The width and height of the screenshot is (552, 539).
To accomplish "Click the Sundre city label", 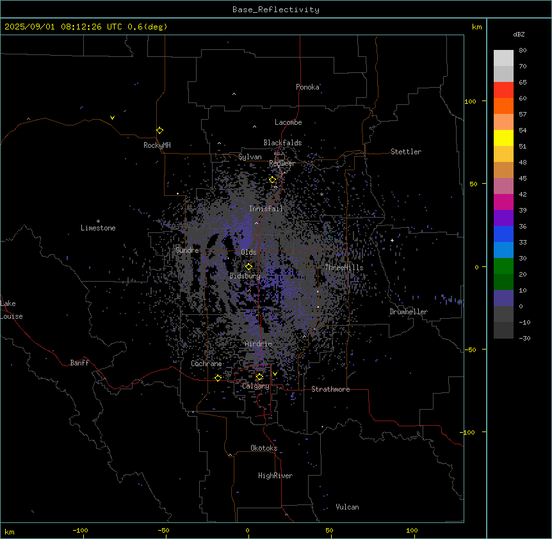I will tap(187, 250).
